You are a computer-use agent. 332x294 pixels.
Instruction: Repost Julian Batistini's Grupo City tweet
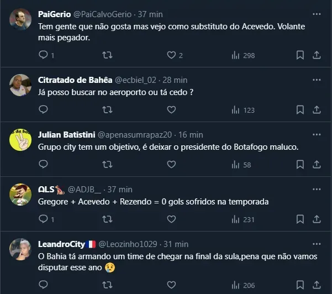[x=108, y=165]
